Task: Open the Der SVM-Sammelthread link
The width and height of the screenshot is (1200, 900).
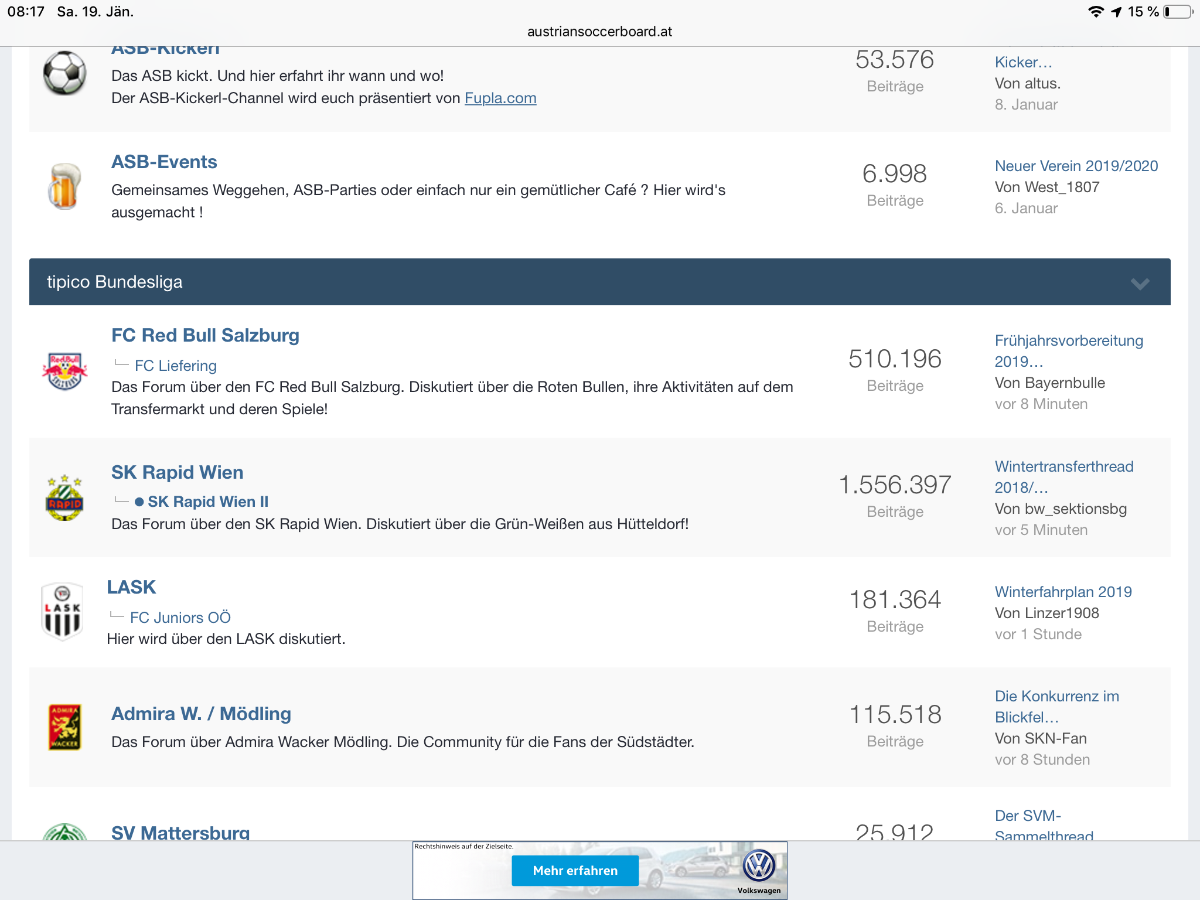Action: 1044,826
